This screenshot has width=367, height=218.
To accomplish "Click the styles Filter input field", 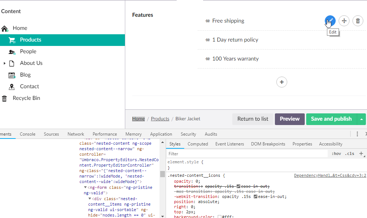I will pos(248,154).
